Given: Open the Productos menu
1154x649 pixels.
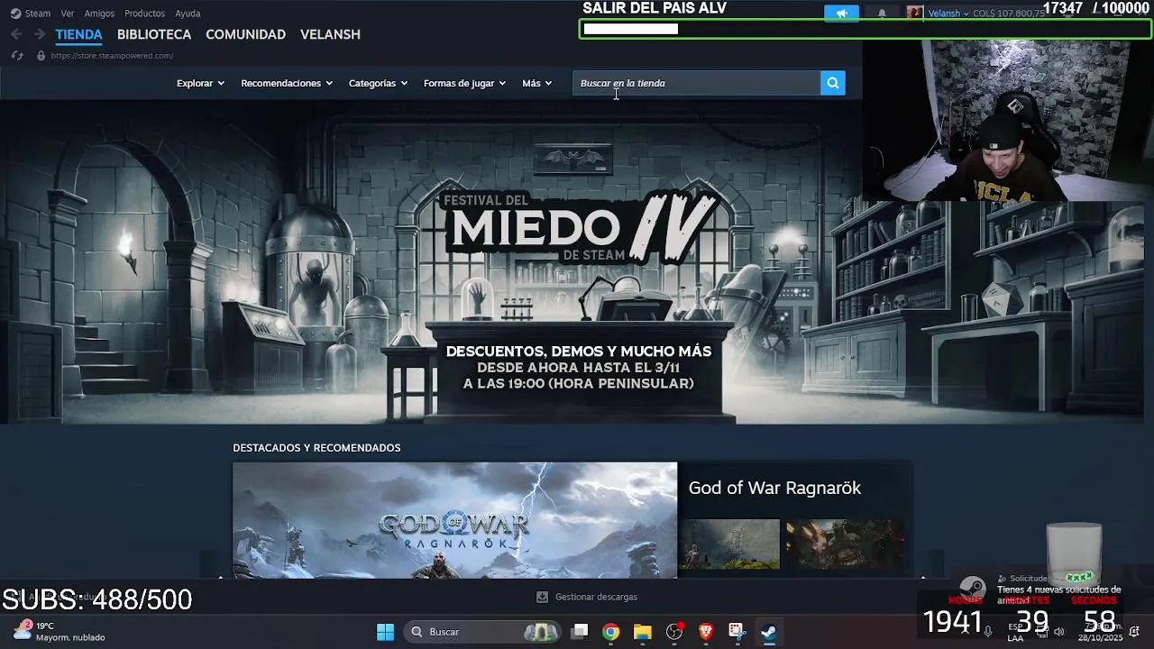Looking at the screenshot, I should 144,14.
